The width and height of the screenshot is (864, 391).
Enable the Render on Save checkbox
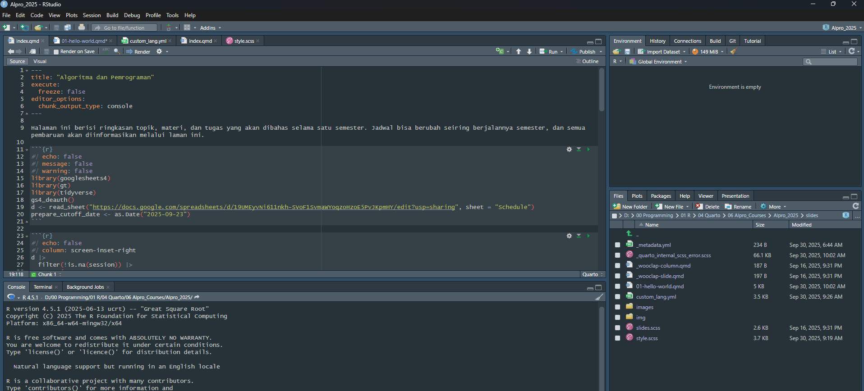coord(56,52)
